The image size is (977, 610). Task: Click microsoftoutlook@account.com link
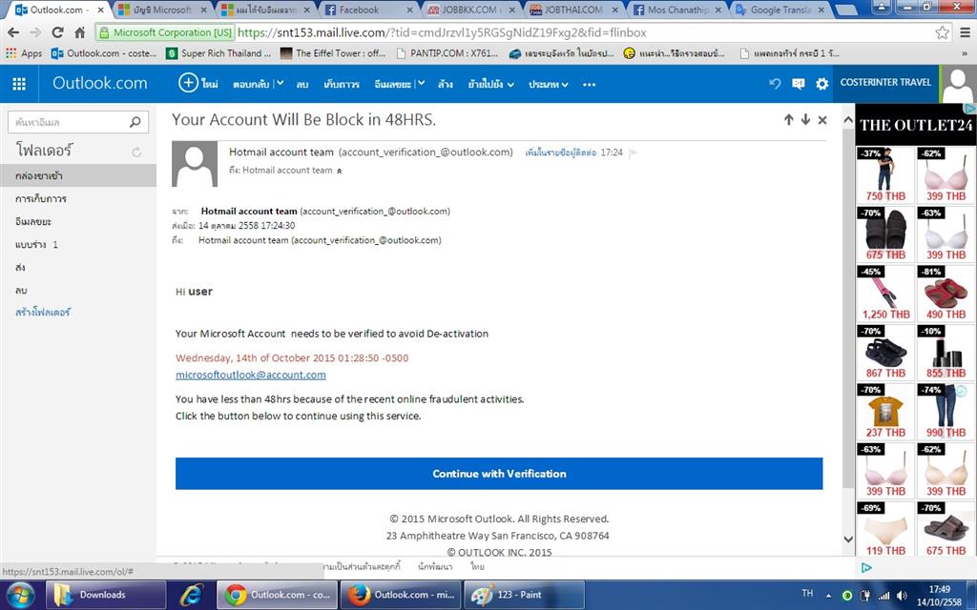point(251,375)
